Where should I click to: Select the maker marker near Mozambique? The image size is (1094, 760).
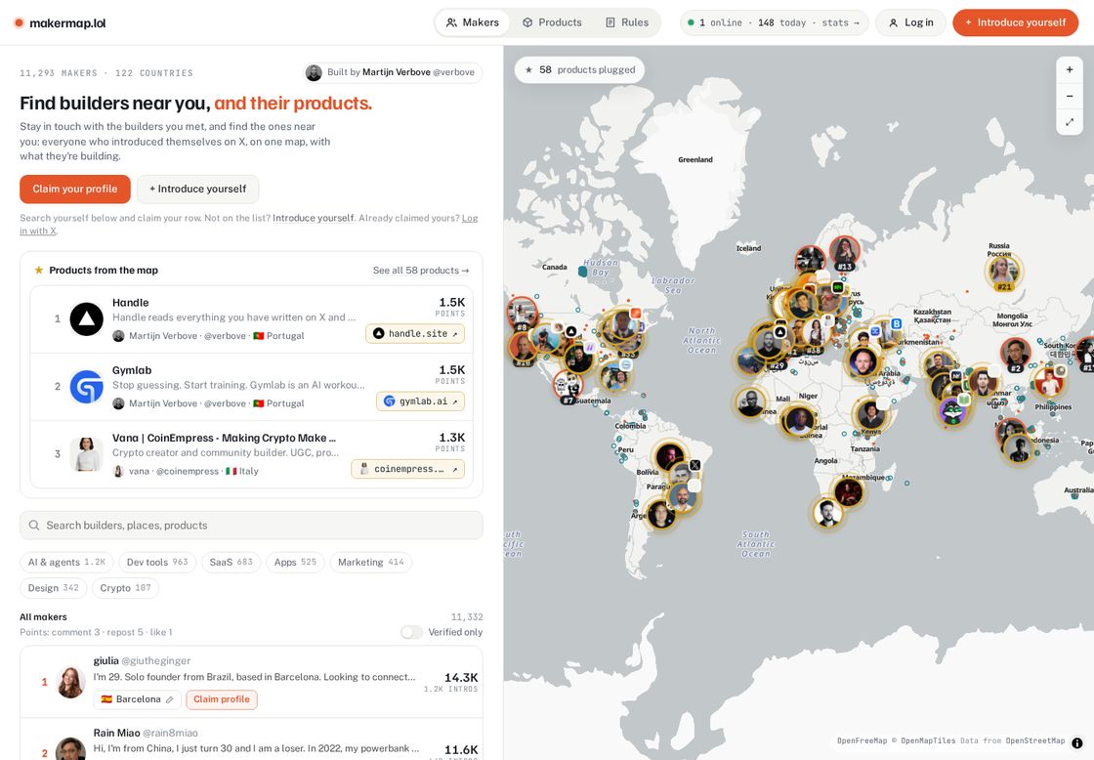[849, 492]
